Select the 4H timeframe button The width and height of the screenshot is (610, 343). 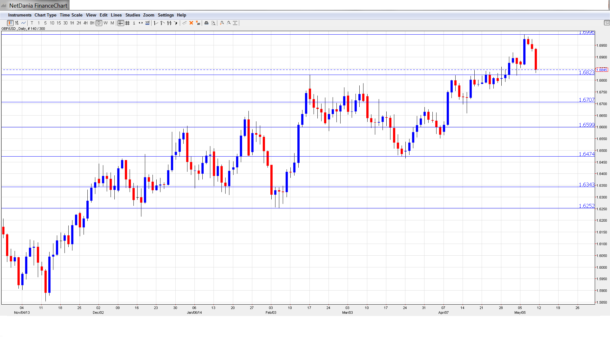pos(85,23)
